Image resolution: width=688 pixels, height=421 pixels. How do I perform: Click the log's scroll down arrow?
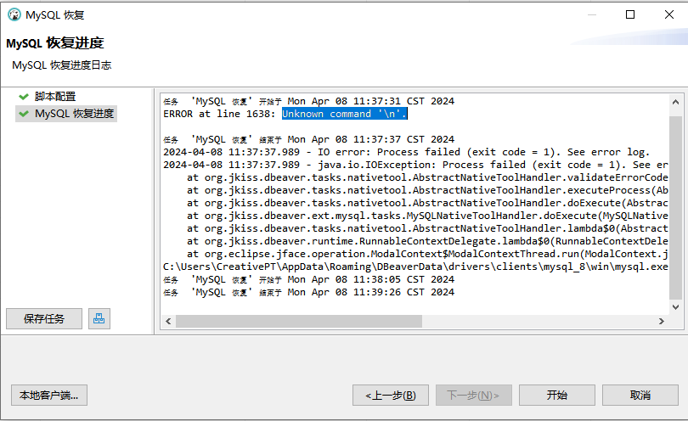tap(676, 307)
